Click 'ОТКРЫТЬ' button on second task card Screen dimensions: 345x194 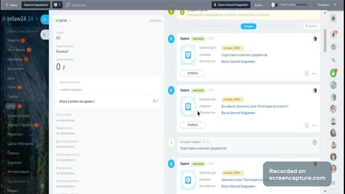click(x=192, y=125)
